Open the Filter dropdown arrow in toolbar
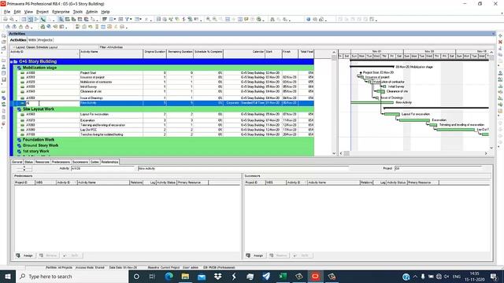The image size is (504, 283). coord(131,19)
